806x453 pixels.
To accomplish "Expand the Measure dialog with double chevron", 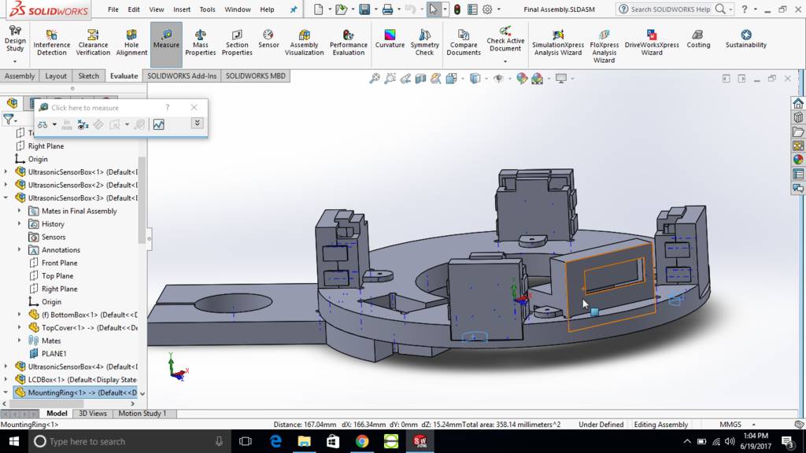I will [197, 123].
